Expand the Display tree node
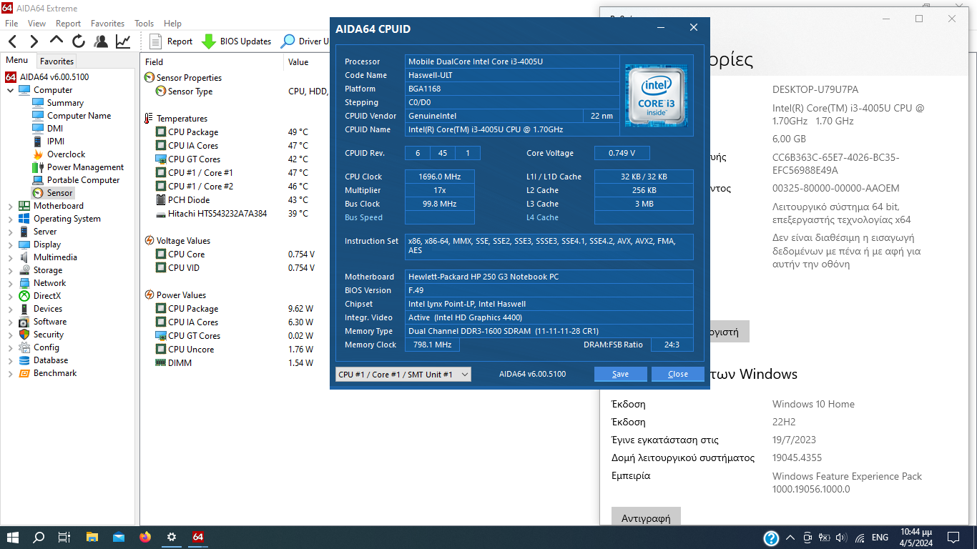Screen dimensions: 977x549 (x=10, y=244)
